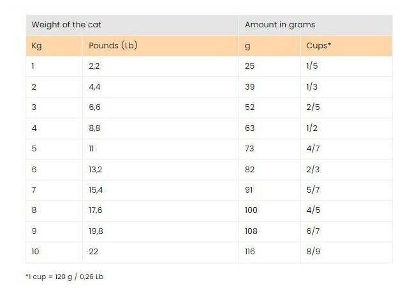Click the 73 grams cell

pyautogui.click(x=249, y=149)
